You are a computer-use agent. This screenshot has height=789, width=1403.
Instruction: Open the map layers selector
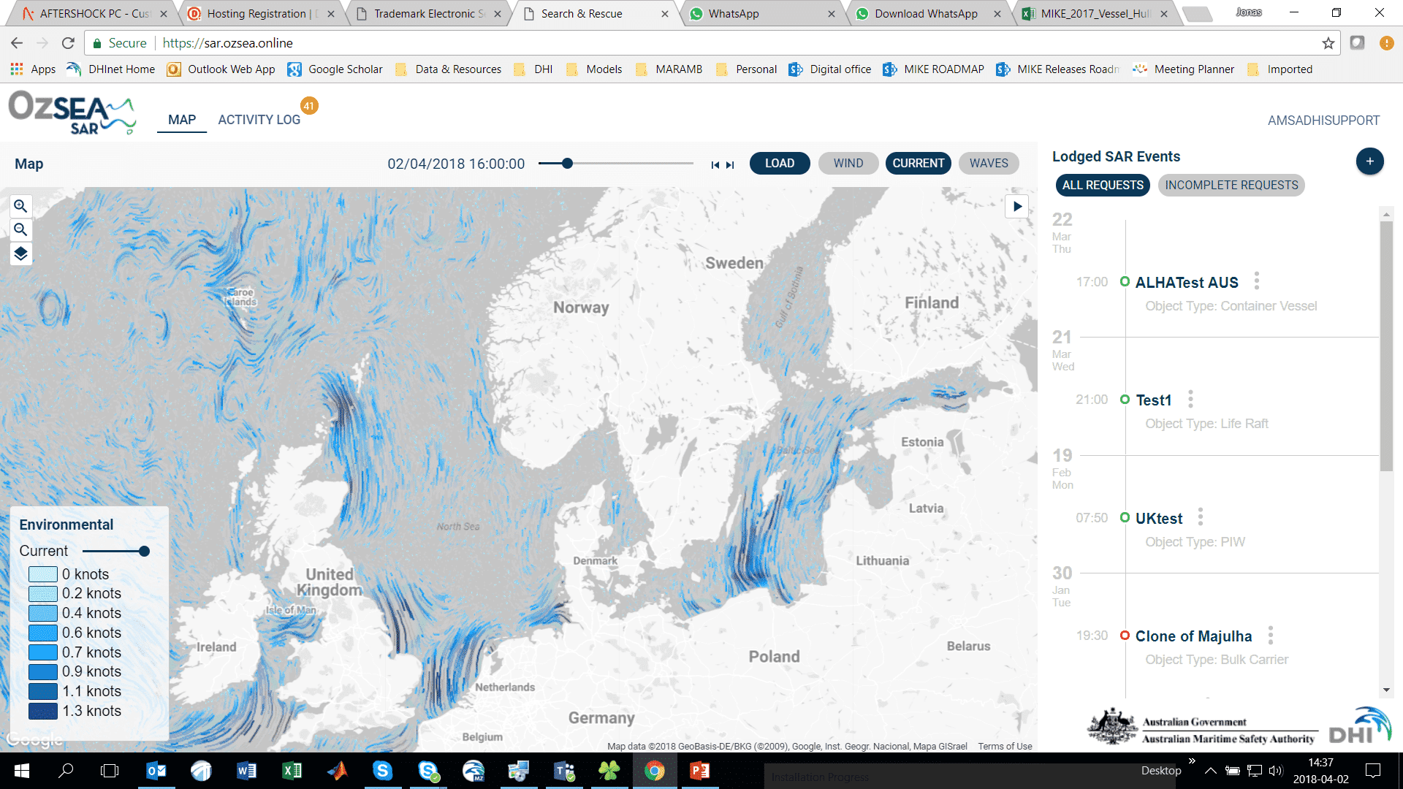pos(20,254)
